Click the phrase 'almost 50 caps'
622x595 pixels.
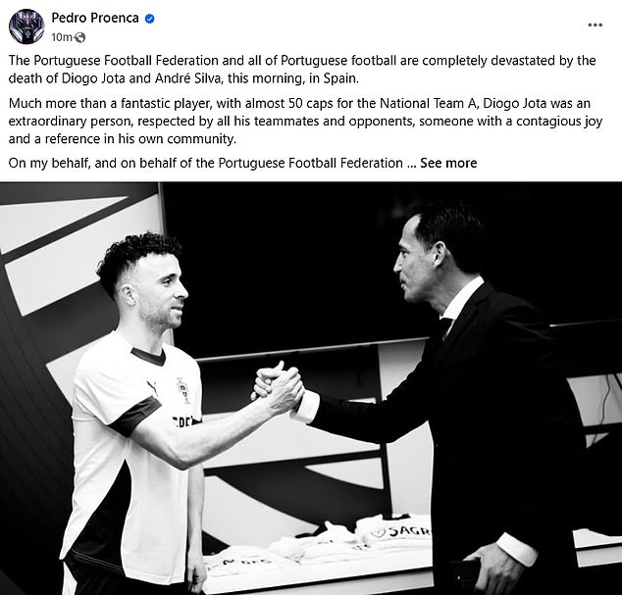click(290, 103)
